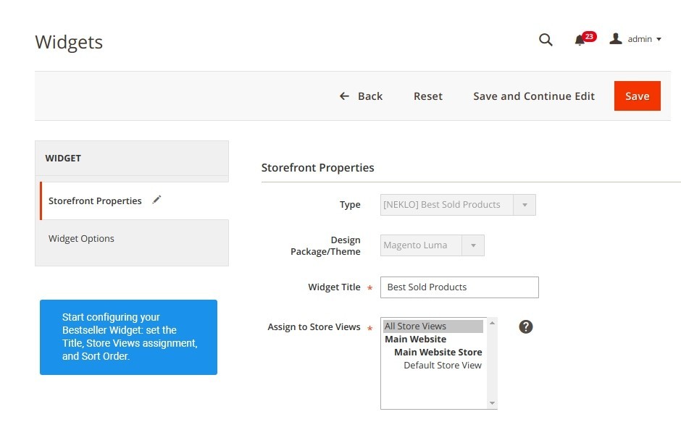Click the store views list scroll-down arrow
Screen dimensions: 681x443
click(x=492, y=403)
